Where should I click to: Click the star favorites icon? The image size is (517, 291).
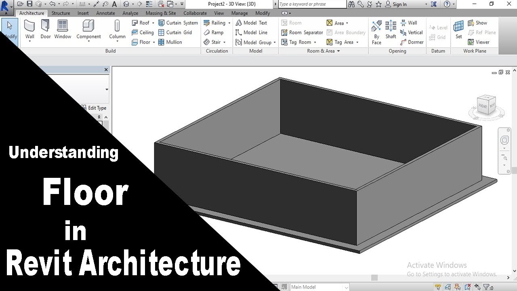click(378, 4)
